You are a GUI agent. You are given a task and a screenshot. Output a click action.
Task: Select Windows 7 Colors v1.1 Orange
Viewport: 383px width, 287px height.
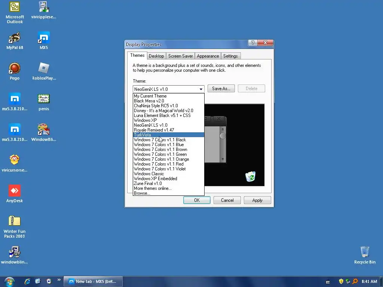pyautogui.click(x=169, y=159)
